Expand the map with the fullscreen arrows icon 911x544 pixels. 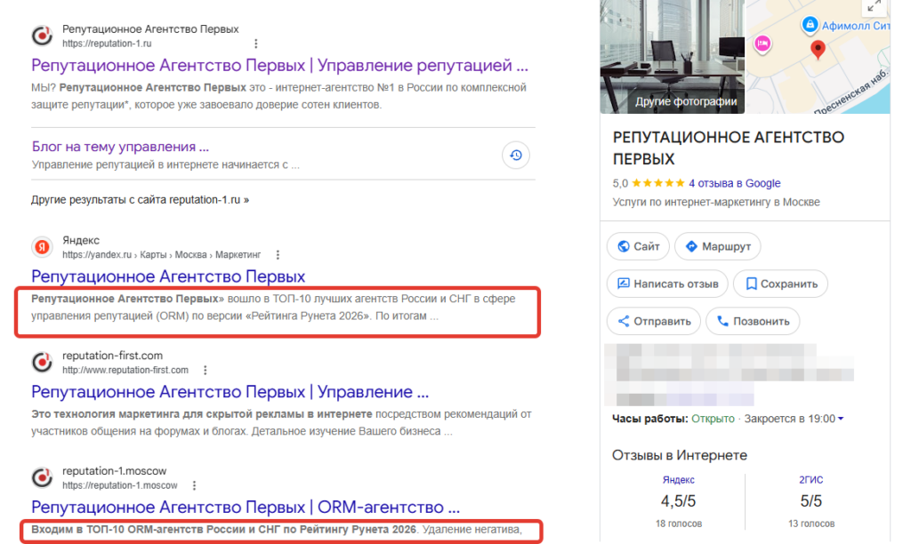coord(875,6)
